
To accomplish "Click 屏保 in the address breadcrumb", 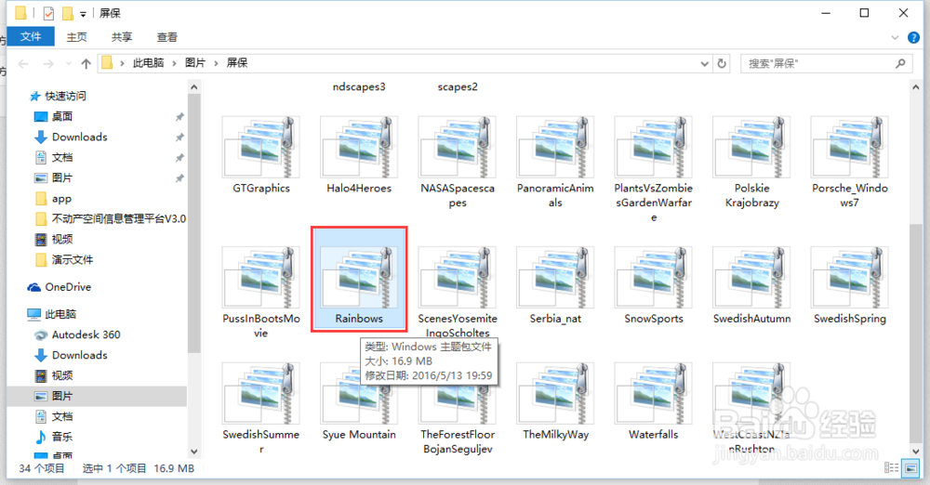I will 236,63.
